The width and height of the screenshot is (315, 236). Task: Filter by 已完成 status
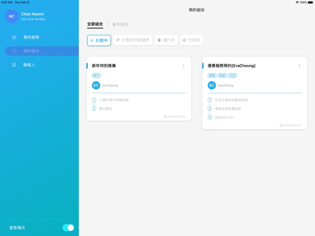[x=192, y=40]
